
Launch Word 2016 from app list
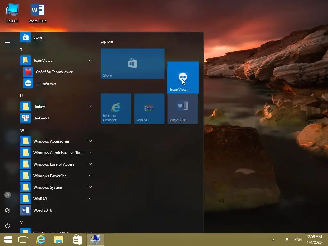[56, 210]
